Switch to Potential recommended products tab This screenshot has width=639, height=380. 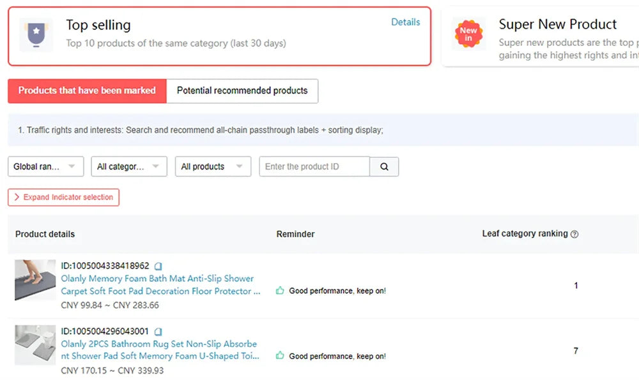(x=242, y=91)
